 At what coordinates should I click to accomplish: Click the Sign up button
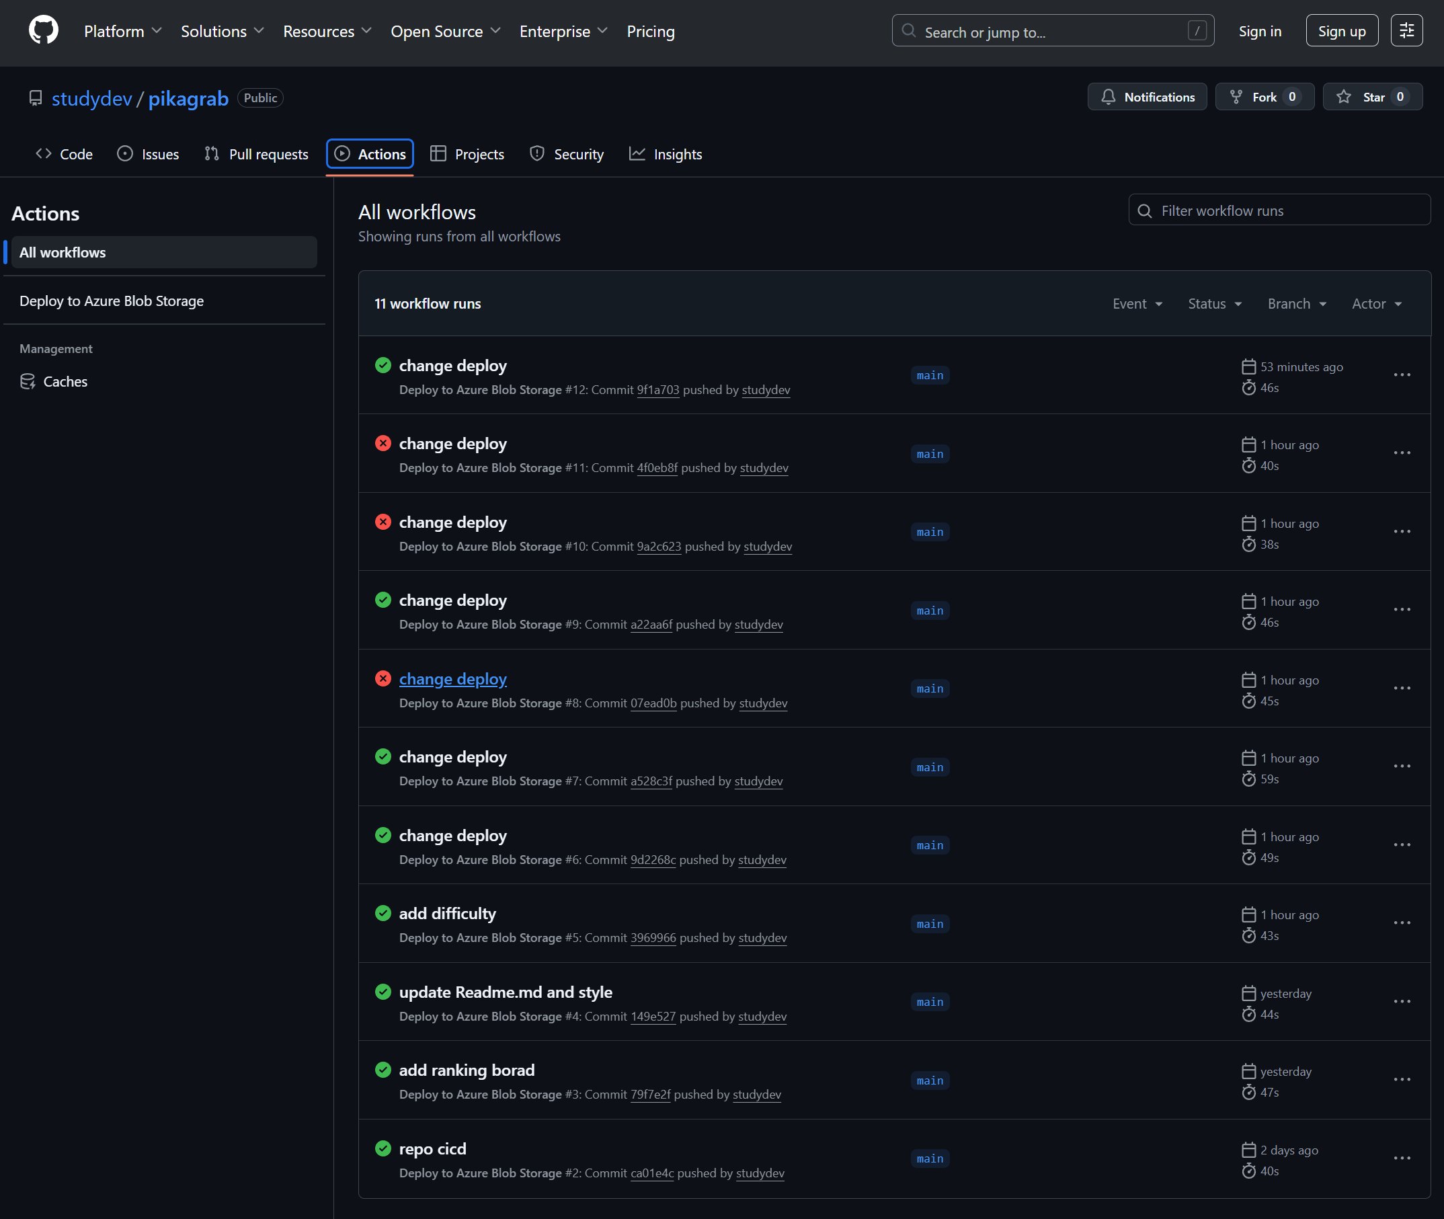coord(1341,31)
